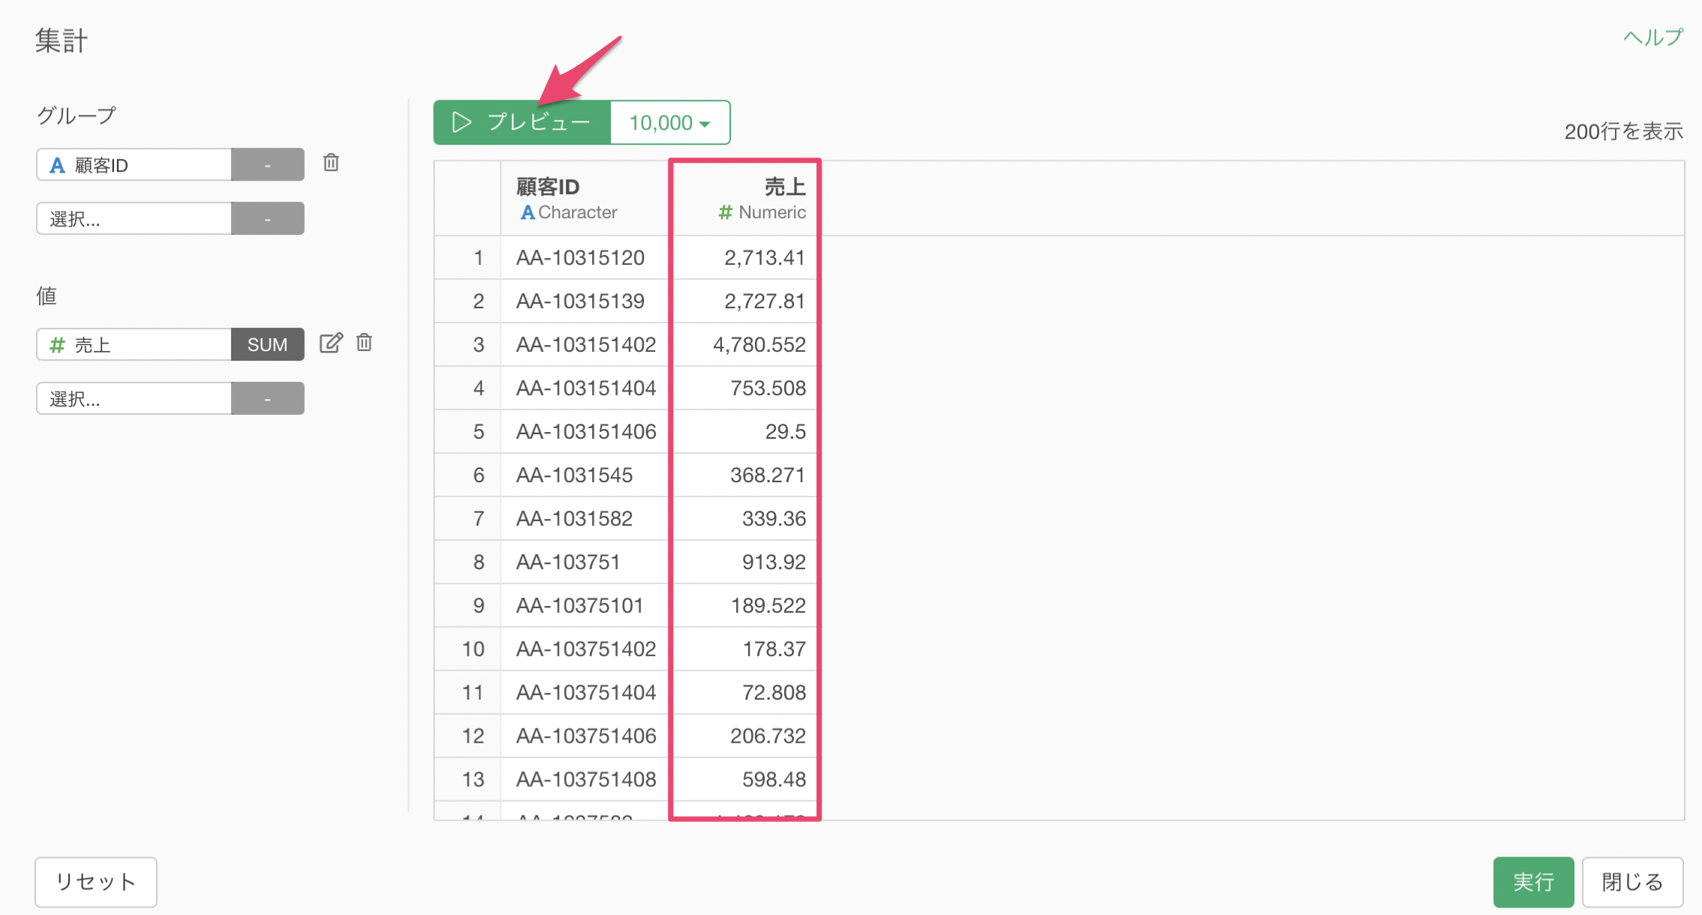Screen dimensions: 1702x915
Task: Open the empty 選択... group column dropdown
Action: coord(134,219)
